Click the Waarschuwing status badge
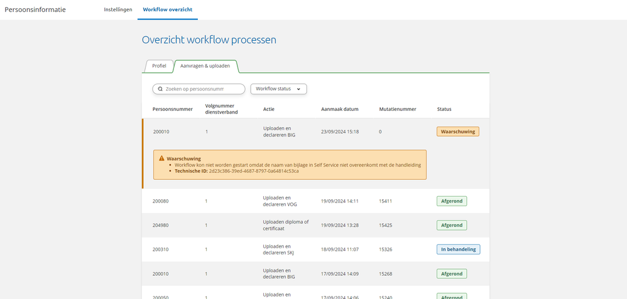 click(x=458, y=132)
